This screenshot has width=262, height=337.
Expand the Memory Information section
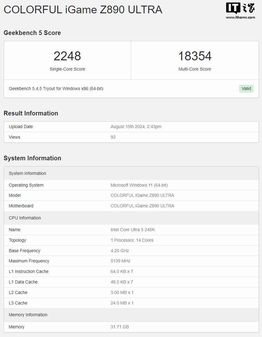28,315
